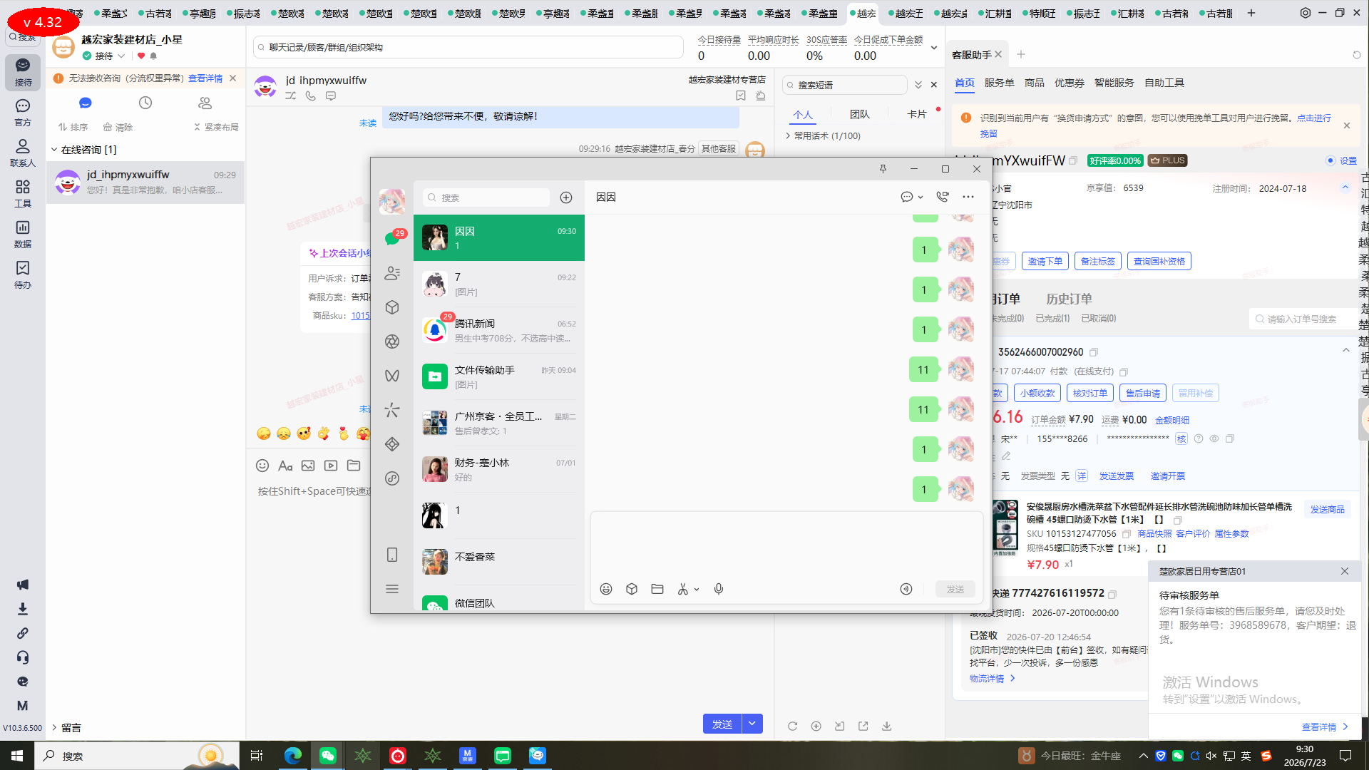Open WeChat hamburger settings menu icon
This screenshot has width=1369, height=770.
tap(392, 589)
